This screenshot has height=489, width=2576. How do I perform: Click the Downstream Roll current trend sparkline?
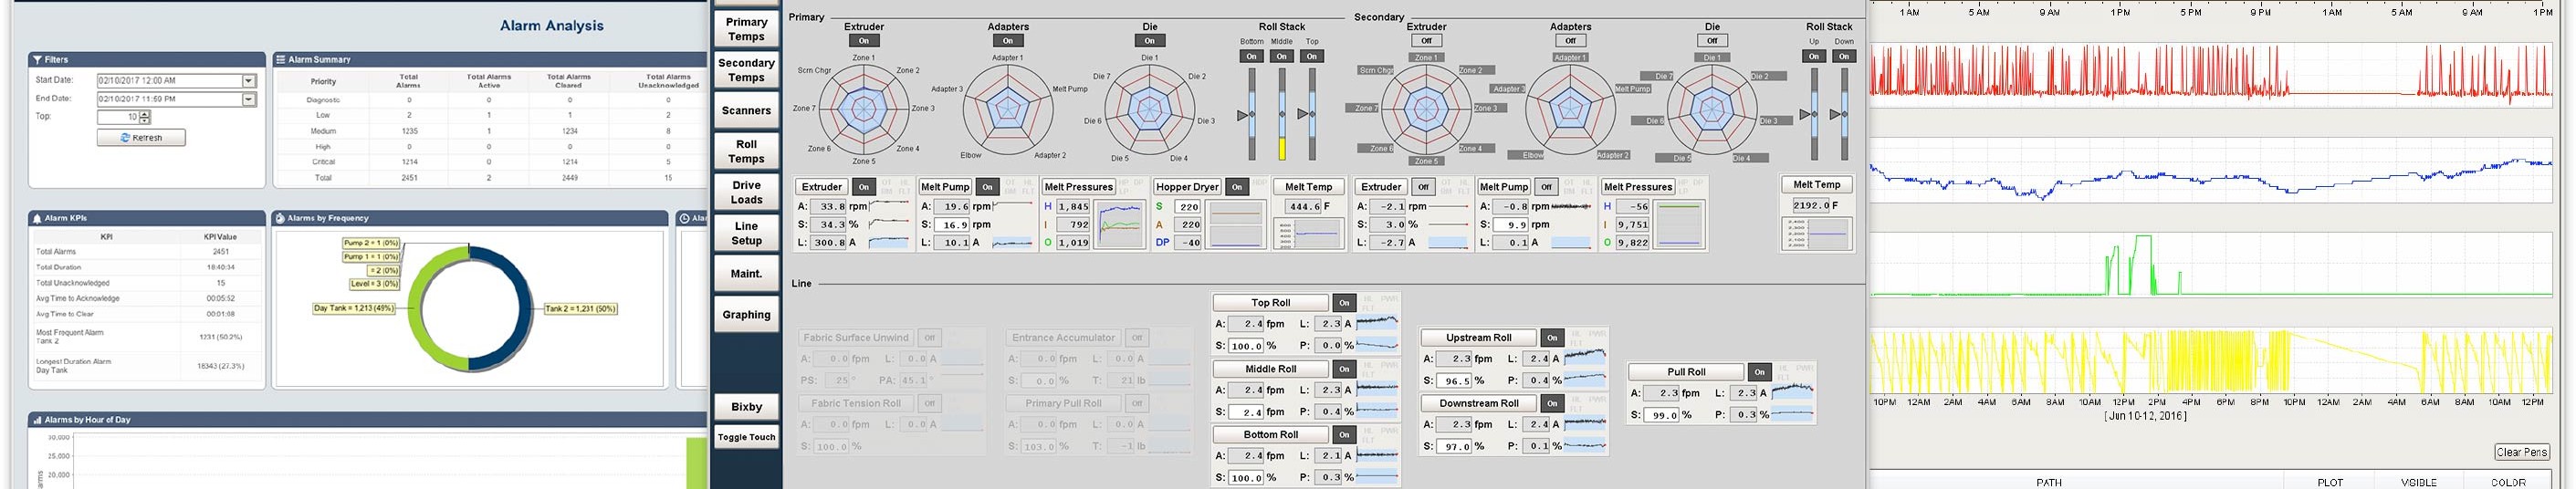click(1585, 424)
